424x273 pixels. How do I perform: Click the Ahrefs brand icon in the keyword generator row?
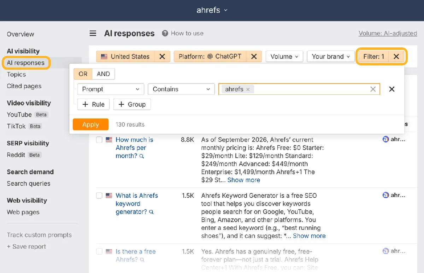[386, 195]
